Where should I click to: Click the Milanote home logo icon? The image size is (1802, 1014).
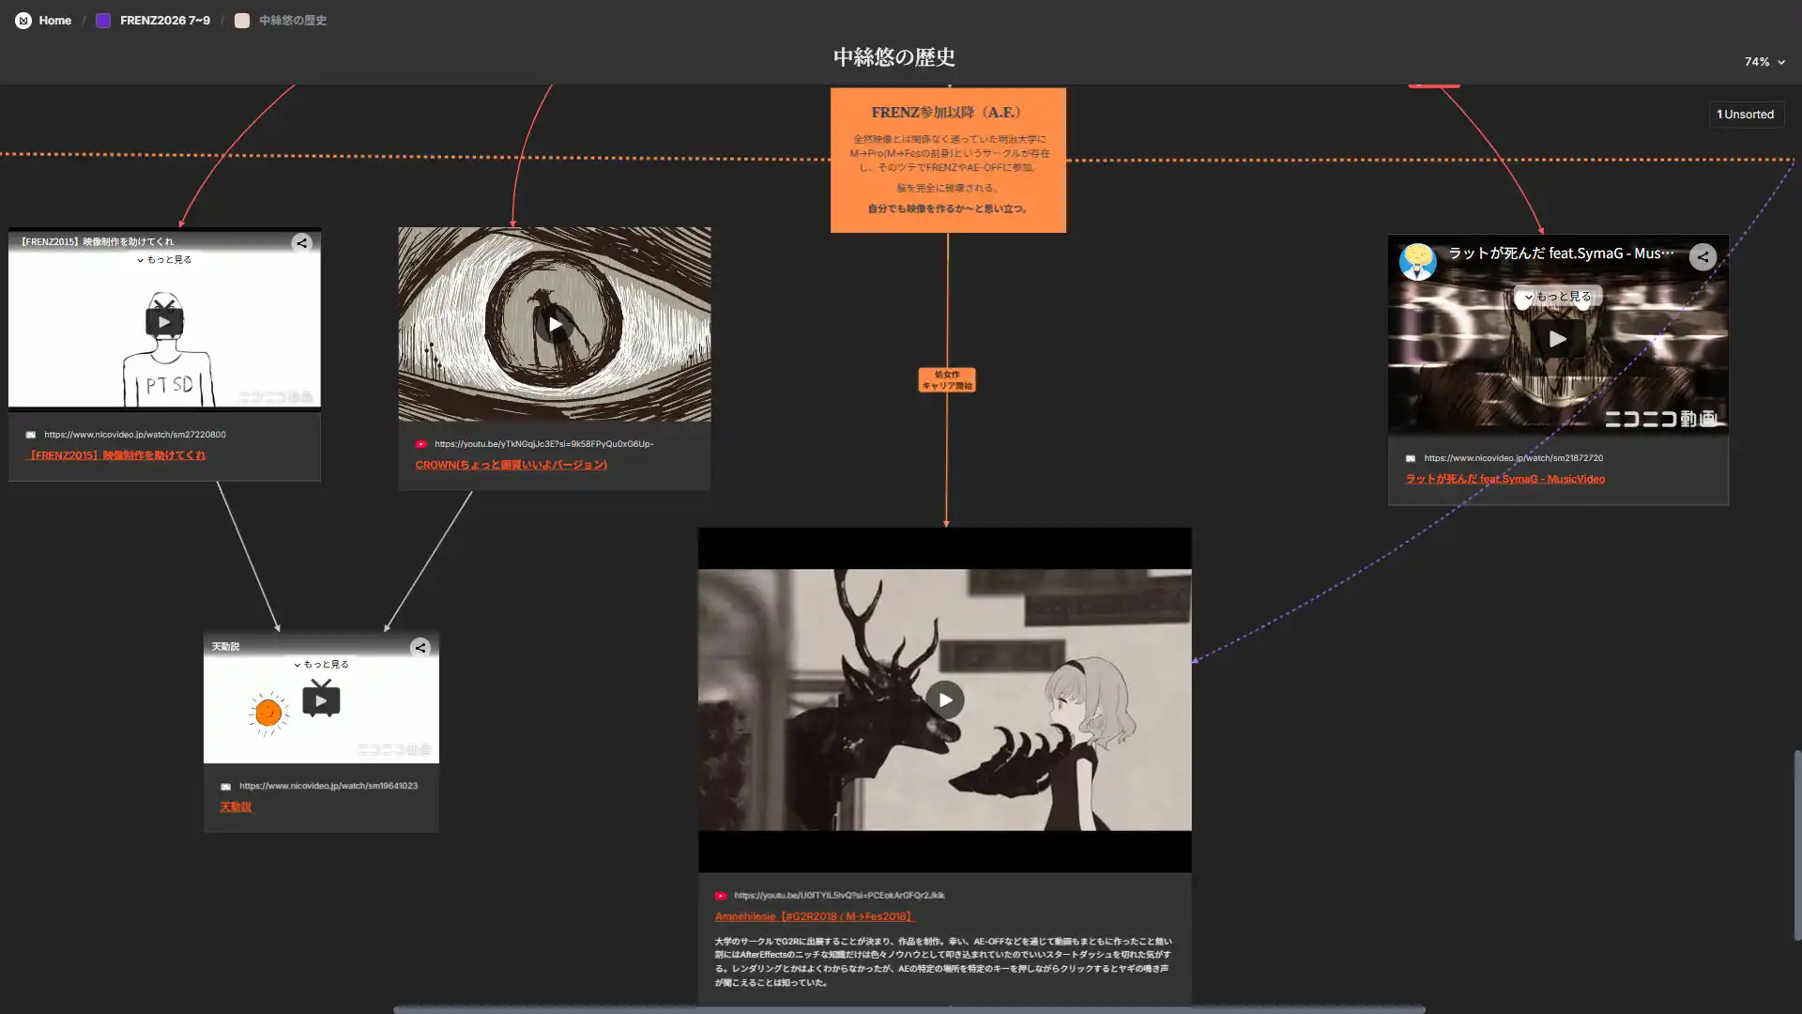[23, 20]
